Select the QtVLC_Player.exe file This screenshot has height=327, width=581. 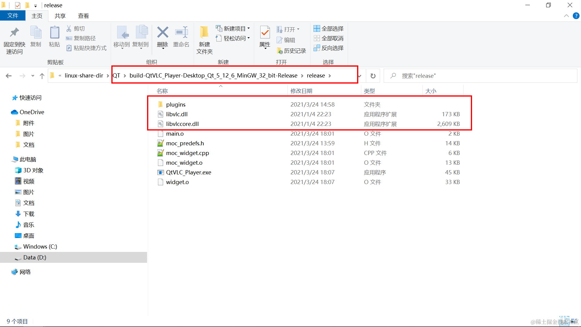[188, 172]
